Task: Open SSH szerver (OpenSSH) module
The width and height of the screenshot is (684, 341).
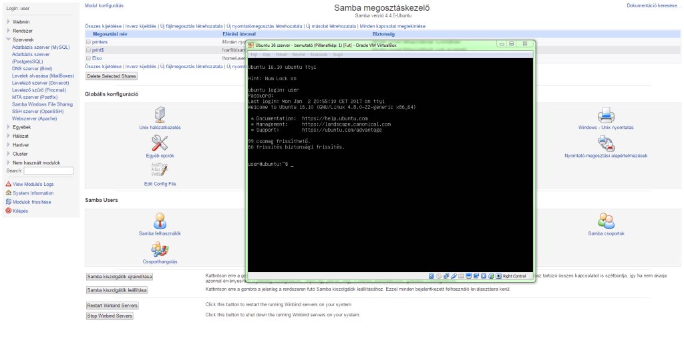Action: [x=37, y=112]
